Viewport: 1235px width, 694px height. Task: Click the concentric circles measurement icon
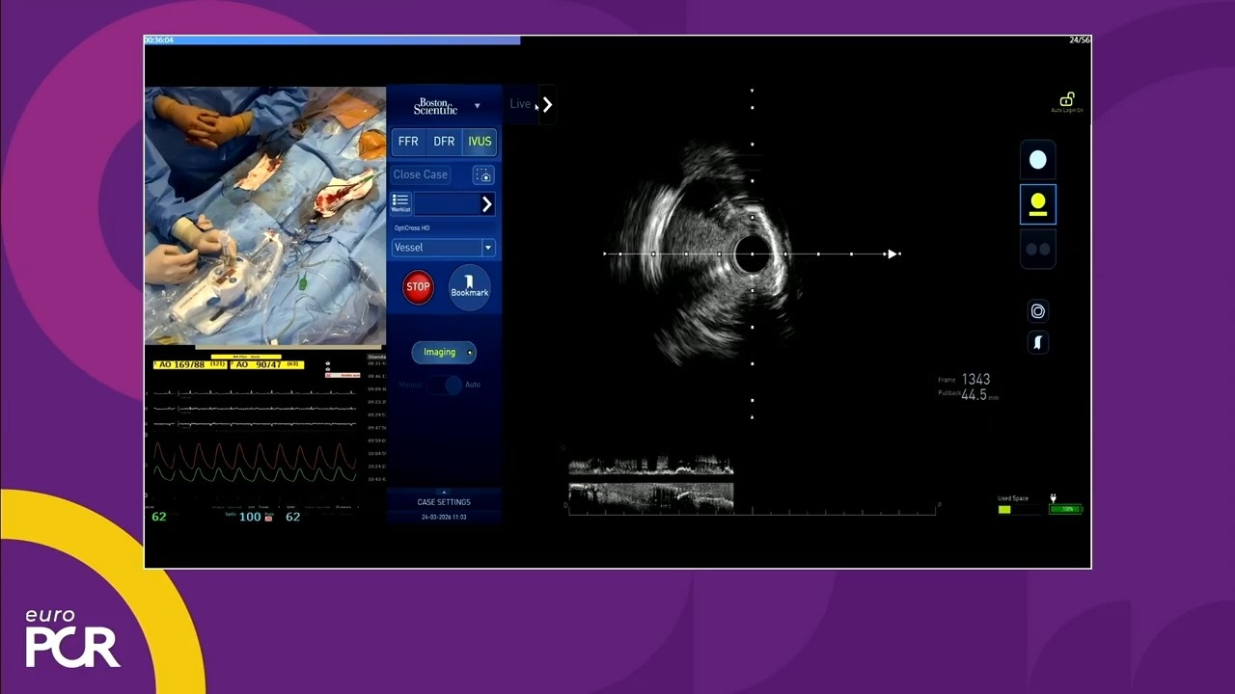click(x=1038, y=310)
